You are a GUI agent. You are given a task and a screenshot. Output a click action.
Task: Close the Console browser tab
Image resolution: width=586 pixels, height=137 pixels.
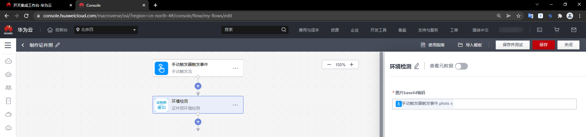[x=144, y=5]
